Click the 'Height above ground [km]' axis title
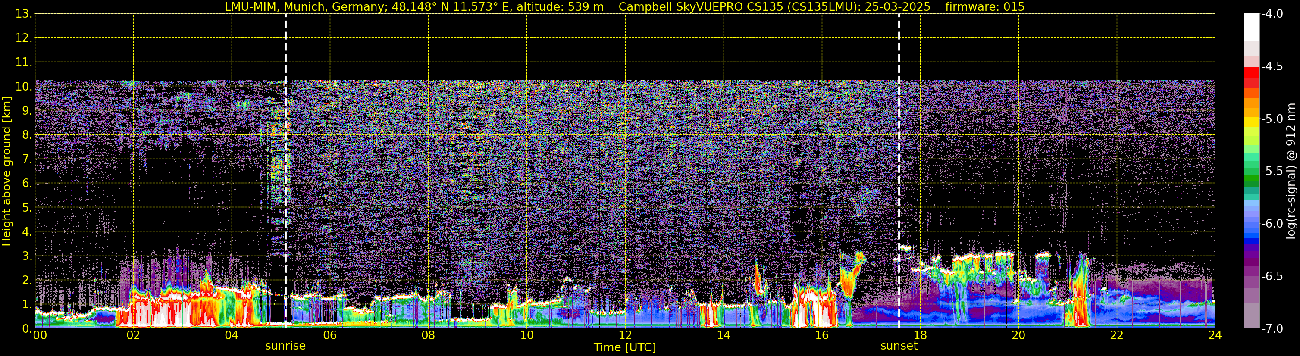Image resolution: width=1300 pixels, height=356 pixels. (6, 172)
